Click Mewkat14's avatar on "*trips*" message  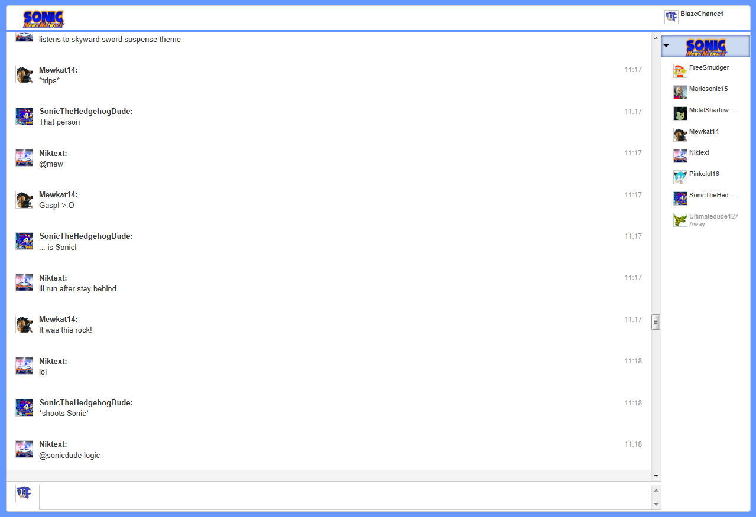24,74
